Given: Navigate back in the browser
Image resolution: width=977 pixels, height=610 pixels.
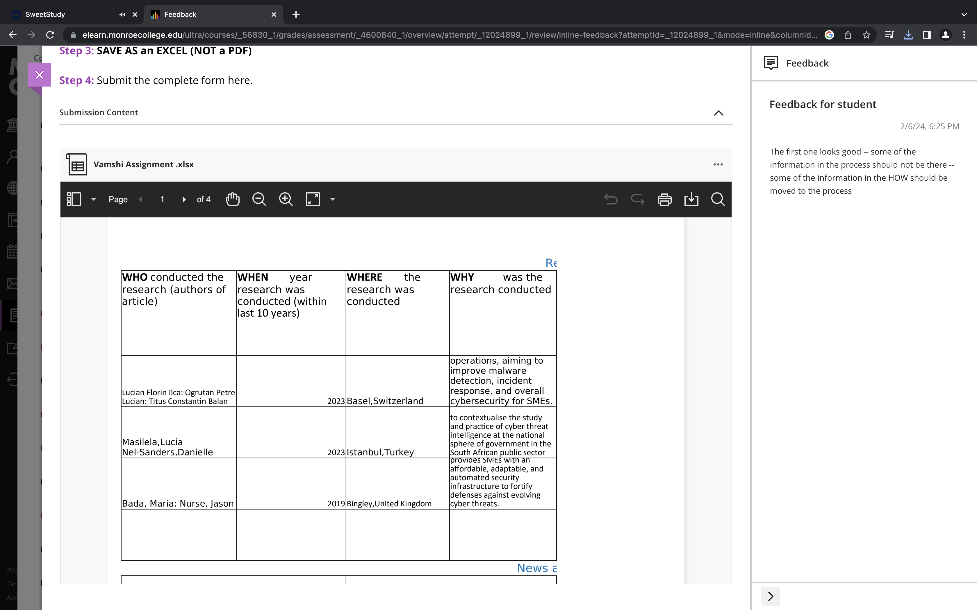Looking at the screenshot, I should click(x=13, y=35).
